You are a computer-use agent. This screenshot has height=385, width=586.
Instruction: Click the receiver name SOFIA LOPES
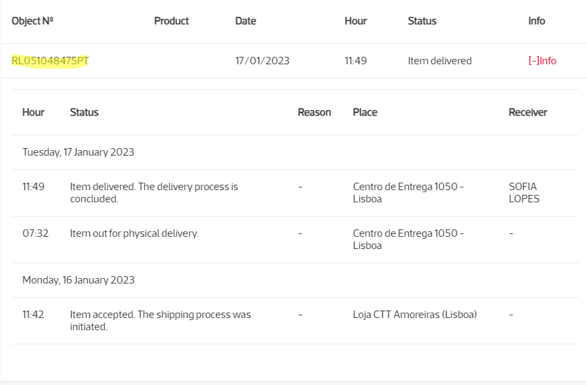point(524,193)
